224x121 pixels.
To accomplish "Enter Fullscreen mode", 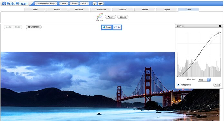I will pyautogui.click(x=34, y=27).
